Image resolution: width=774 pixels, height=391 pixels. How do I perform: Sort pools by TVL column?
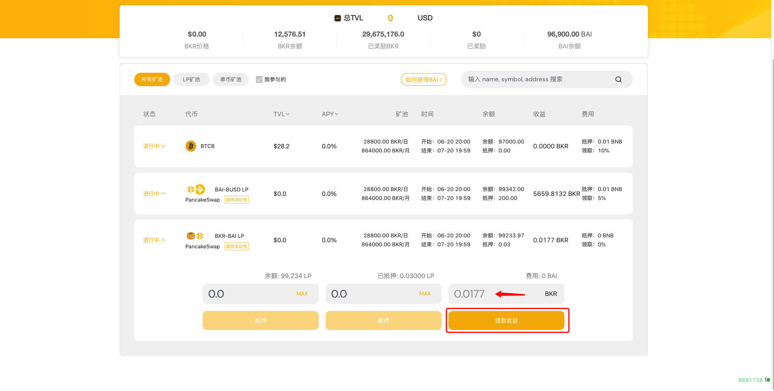(x=281, y=114)
